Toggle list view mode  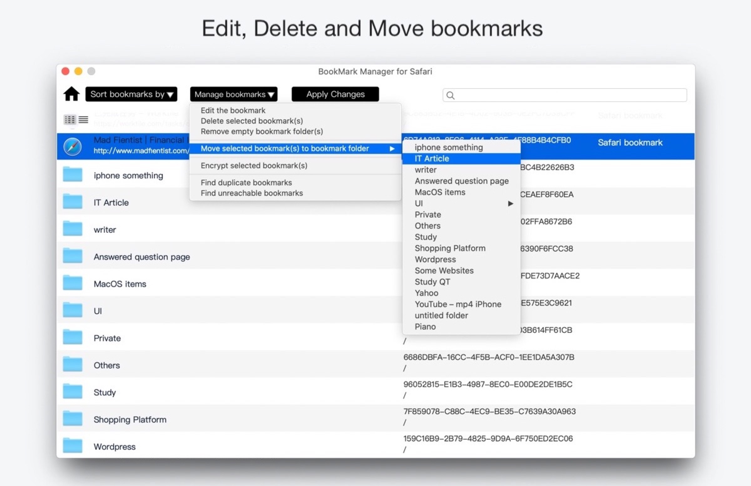point(84,120)
